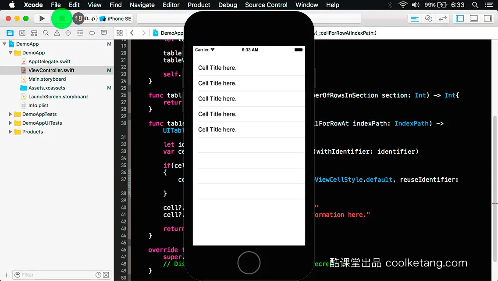The image size is (498, 281).
Task: Open Info.plist
Action: coord(38,105)
